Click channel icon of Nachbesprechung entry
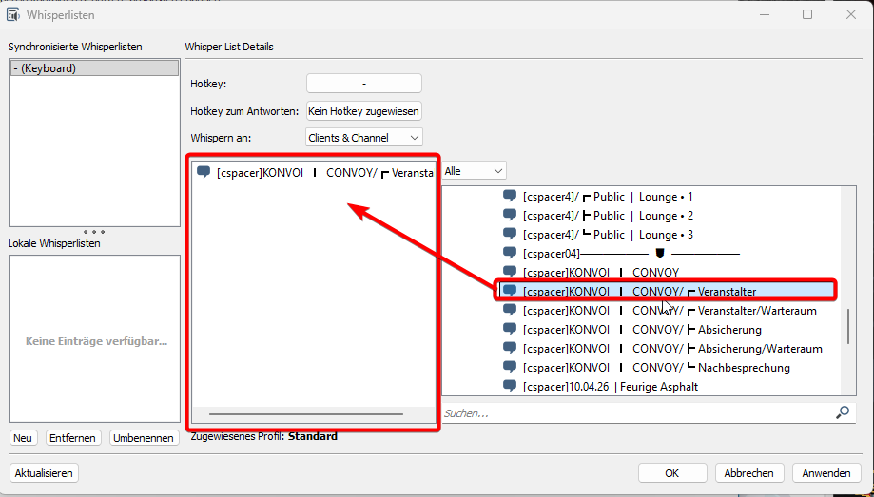874x497 pixels. pyautogui.click(x=510, y=368)
